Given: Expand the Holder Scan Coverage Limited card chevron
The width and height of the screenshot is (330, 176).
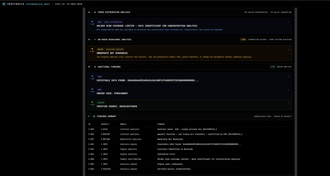Looking at the screenshot, I should click(289, 22).
